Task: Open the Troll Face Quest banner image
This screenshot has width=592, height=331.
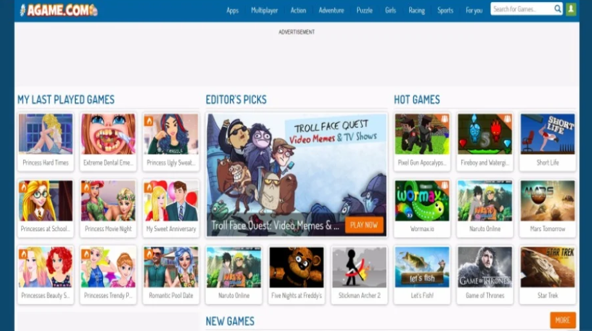Action: (x=297, y=175)
